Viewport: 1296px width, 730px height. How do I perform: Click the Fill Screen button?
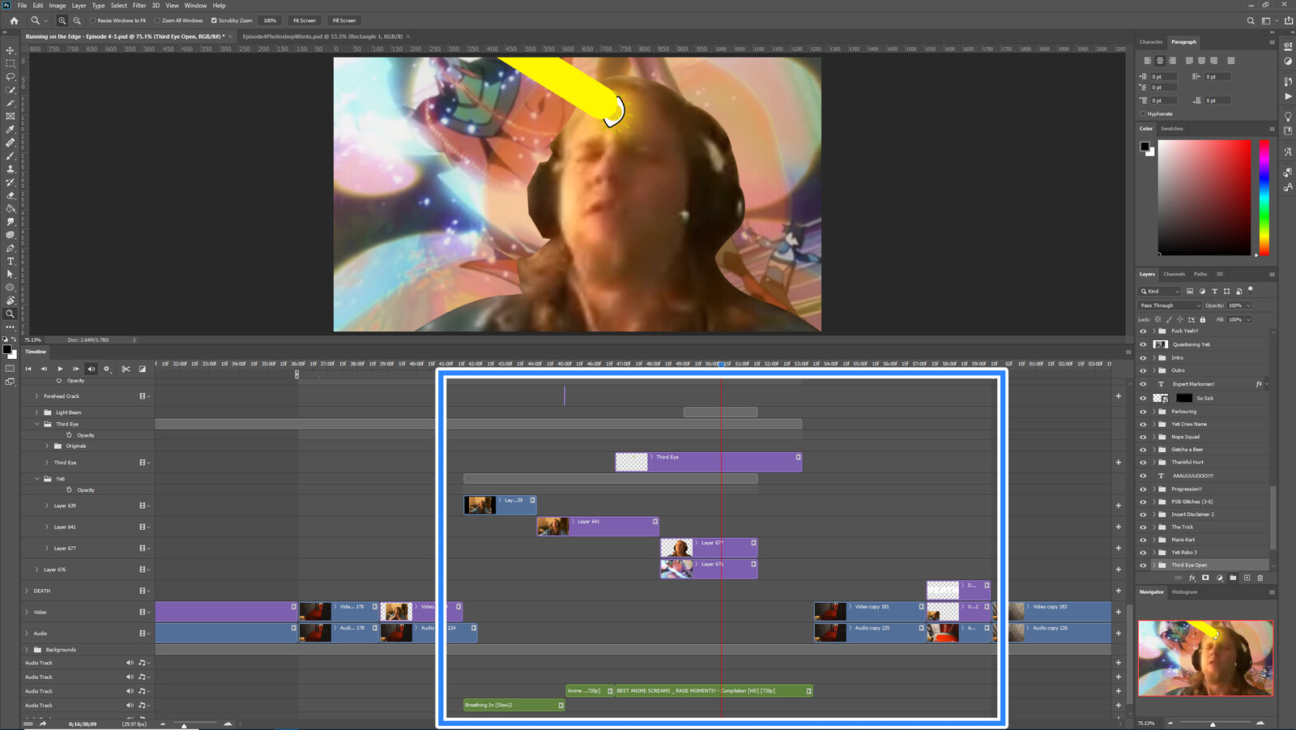[x=344, y=20]
